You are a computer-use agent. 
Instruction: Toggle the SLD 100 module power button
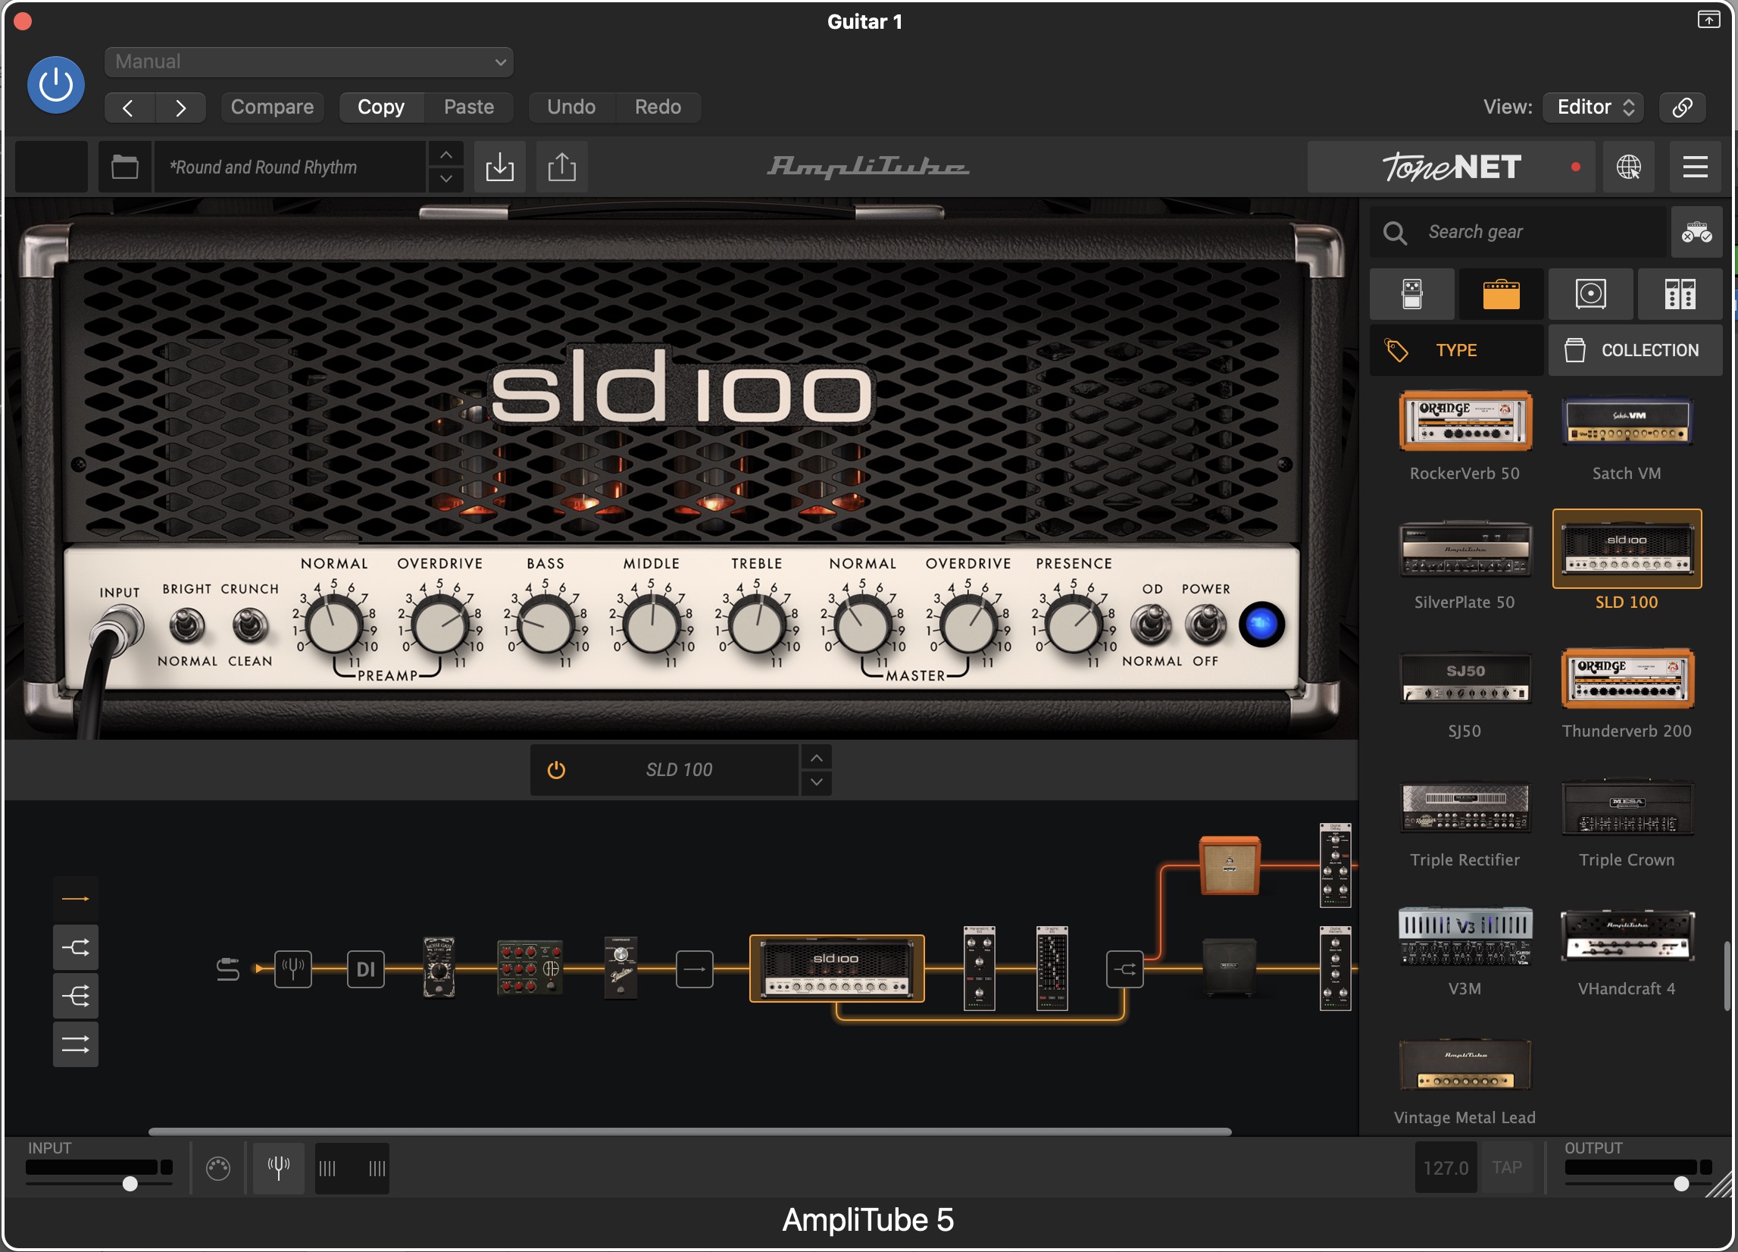click(556, 770)
